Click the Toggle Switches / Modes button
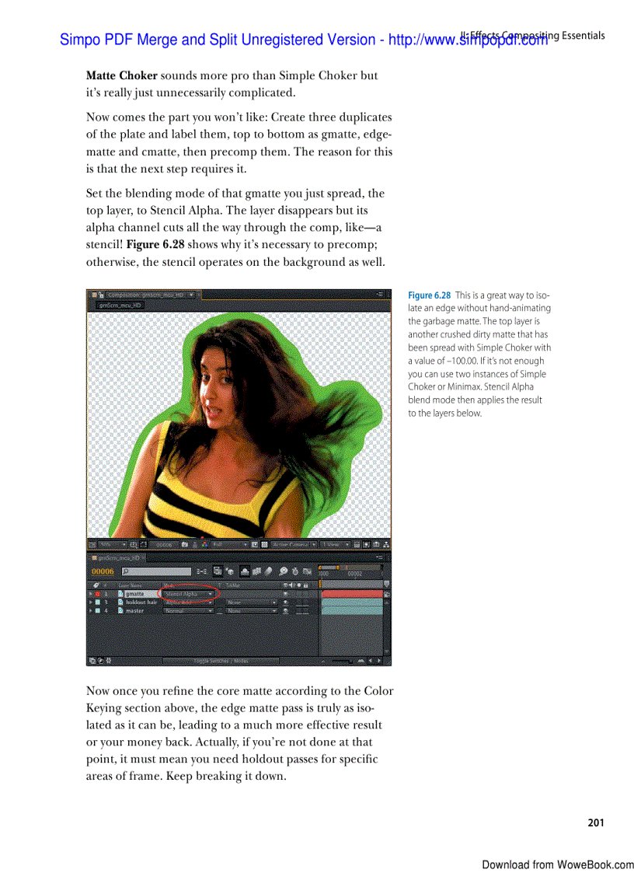The height and width of the screenshot is (873, 634). pyautogui.click(x=221, y=659)
